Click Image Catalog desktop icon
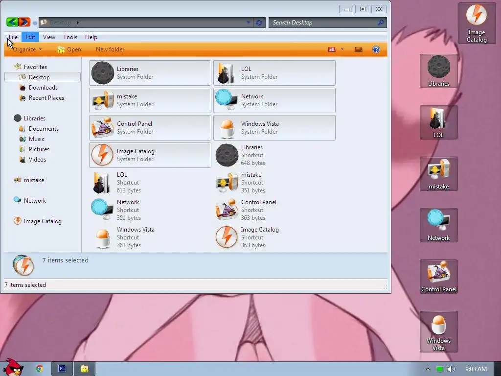This screenshot has height=376, width=501. (477, 23)
